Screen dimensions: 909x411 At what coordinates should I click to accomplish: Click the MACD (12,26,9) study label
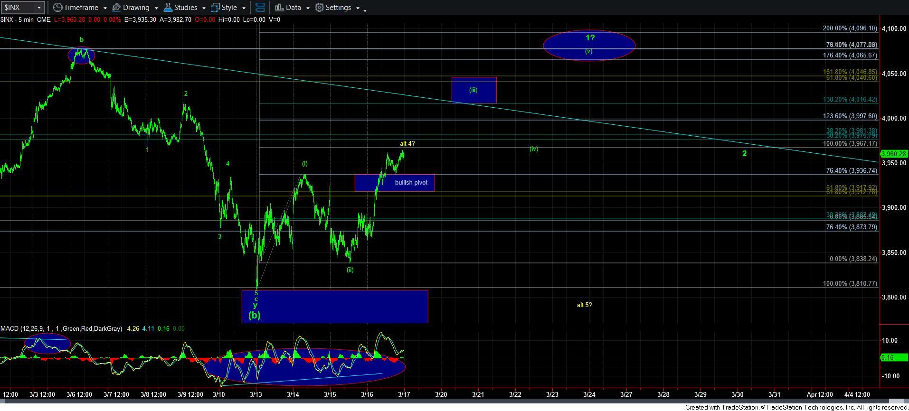61,328
